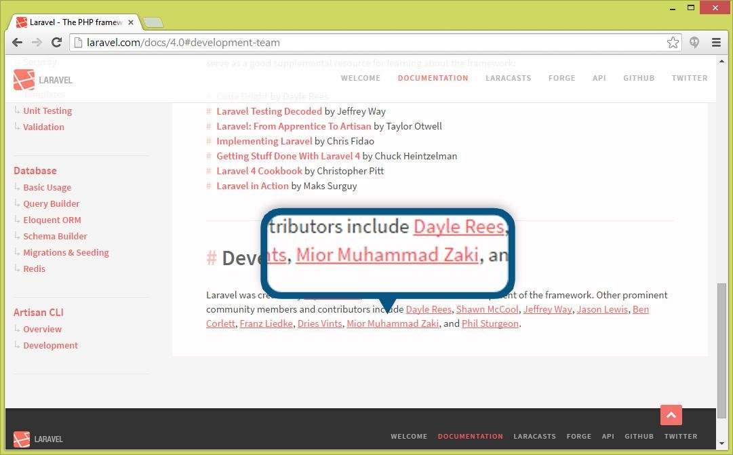Open the Laravel Testing Decoded book link
The image size is (733, 455).
[269, 111]
